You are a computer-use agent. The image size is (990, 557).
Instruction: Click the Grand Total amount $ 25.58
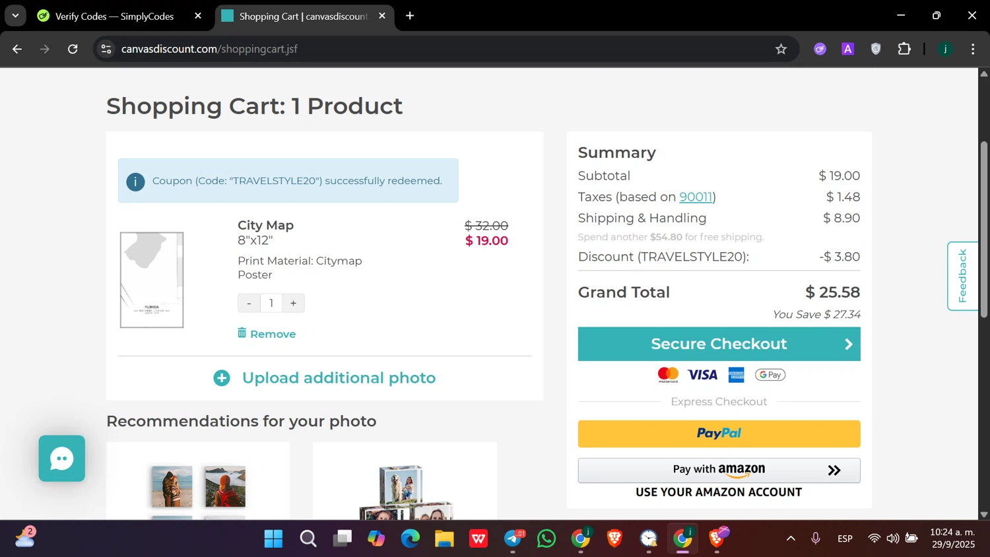pyautogui.click(x=832, y=292)
